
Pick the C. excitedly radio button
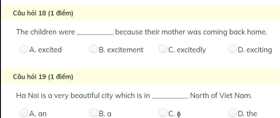[163, 49]
